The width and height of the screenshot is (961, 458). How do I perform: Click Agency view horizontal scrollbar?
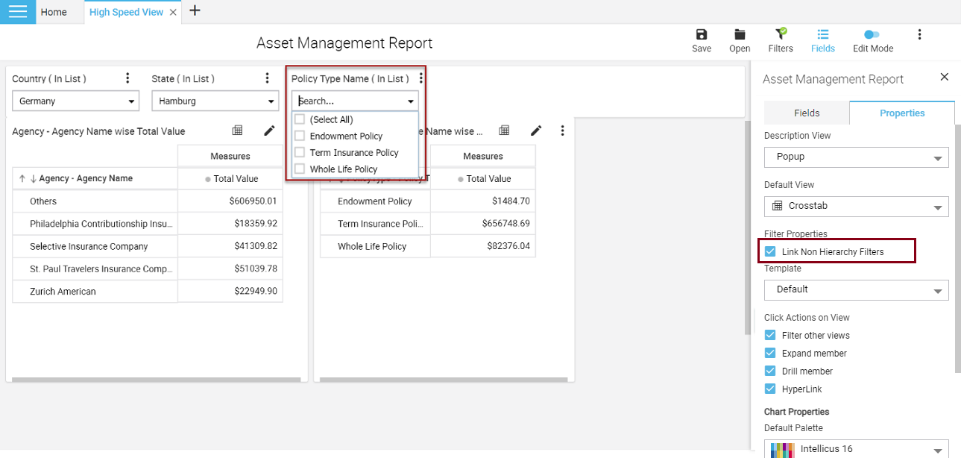click(157, 380)
